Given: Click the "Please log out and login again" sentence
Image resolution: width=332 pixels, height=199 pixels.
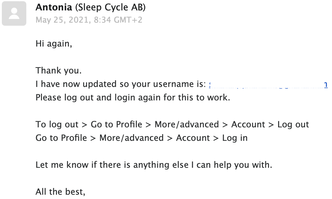Looking at the screenshot, I should [132, 98].
